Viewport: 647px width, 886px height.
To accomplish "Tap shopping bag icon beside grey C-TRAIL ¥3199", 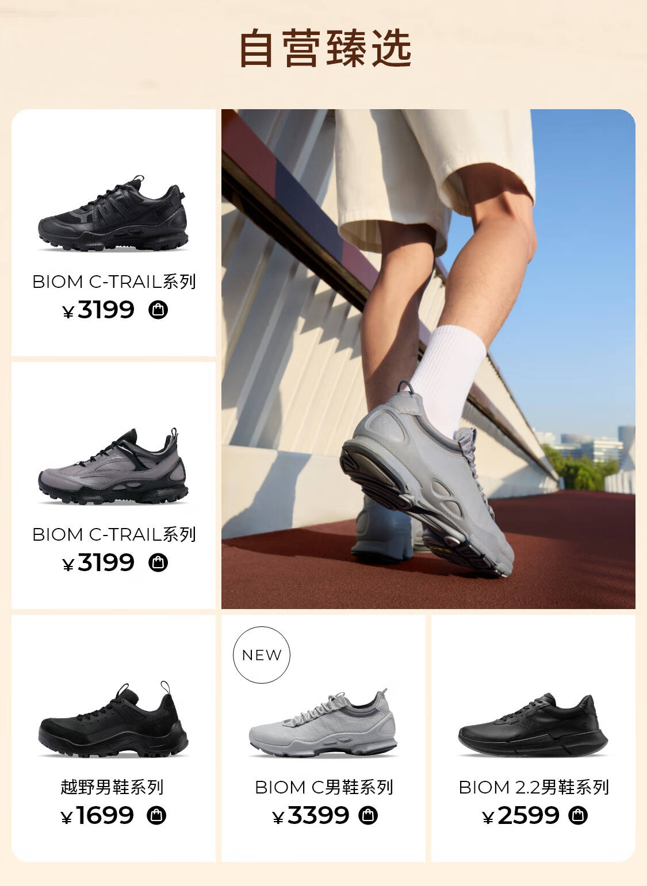I will click(158, 563).
